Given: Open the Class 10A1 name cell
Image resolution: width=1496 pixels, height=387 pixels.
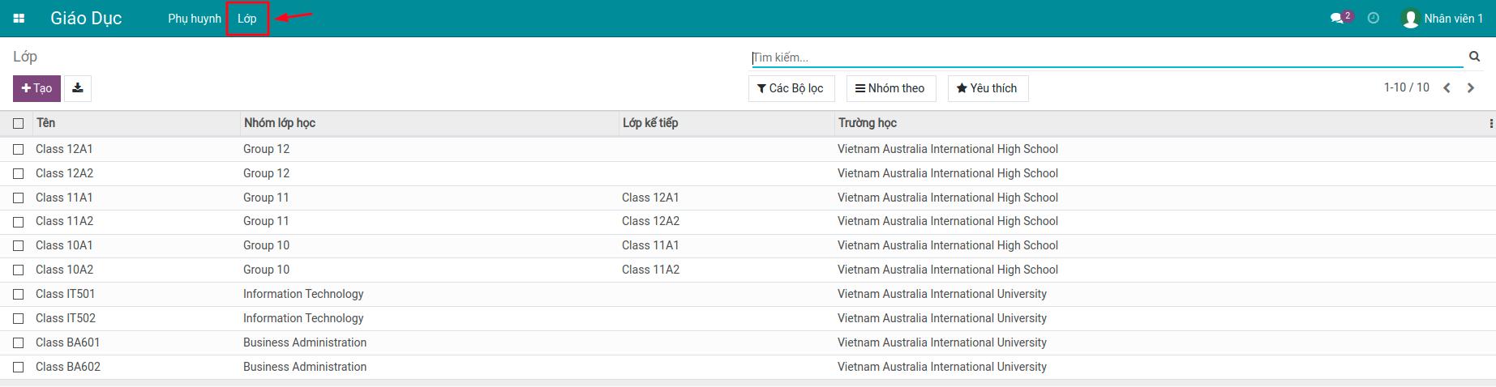Looking at the screenshot, I should tap(64, 245).
